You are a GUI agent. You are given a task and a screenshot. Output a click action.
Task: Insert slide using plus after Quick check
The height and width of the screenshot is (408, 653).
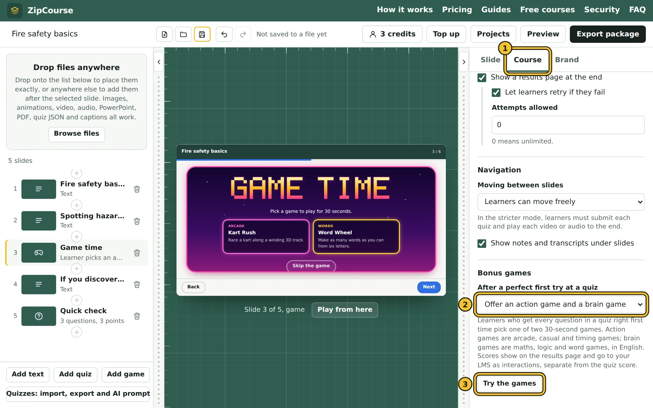77,332
